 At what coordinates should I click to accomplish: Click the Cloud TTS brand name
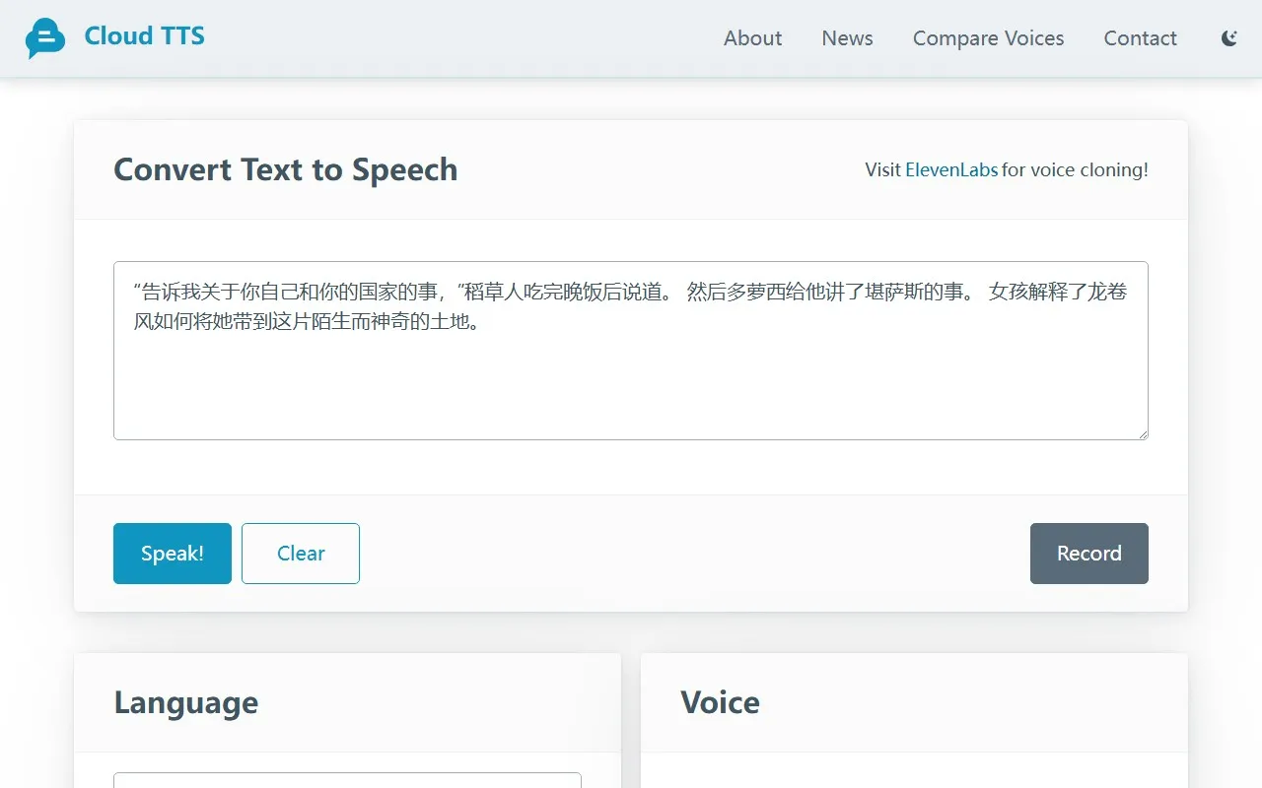145,36
